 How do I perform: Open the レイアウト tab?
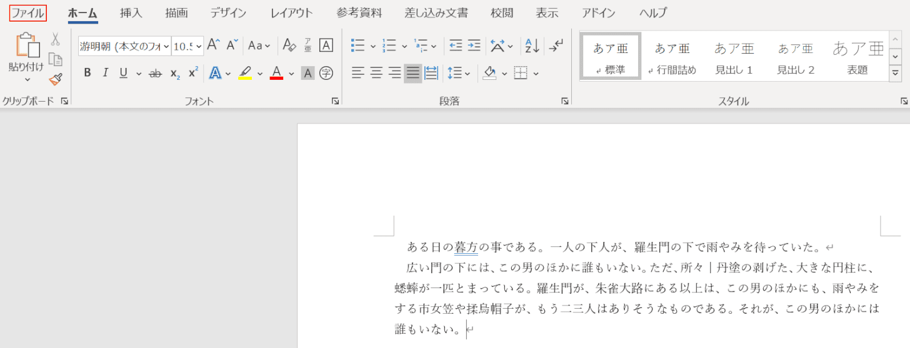pyautogui.click(x=291, y=12)
